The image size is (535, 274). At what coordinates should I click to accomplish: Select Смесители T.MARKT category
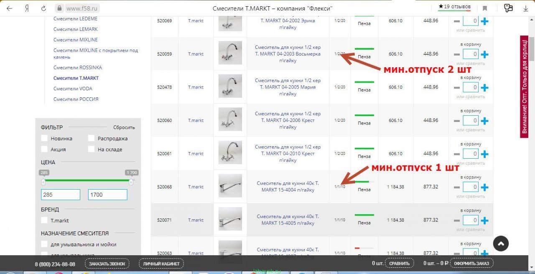pos(76,78)
